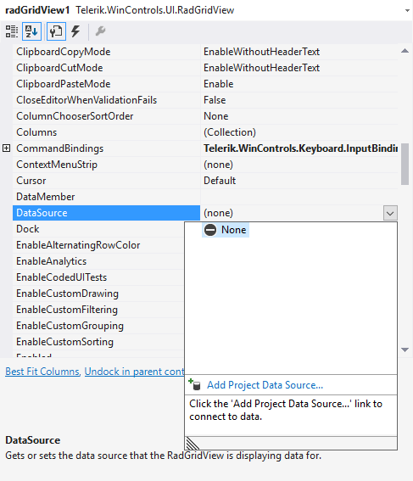
Task: Select EnableCustomFiltering property
Action: click(x=98, y=310)
